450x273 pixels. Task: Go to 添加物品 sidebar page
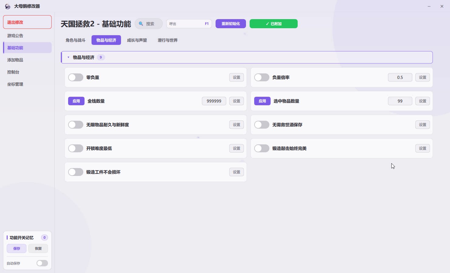pyautogui.click(x=27, y=60)
